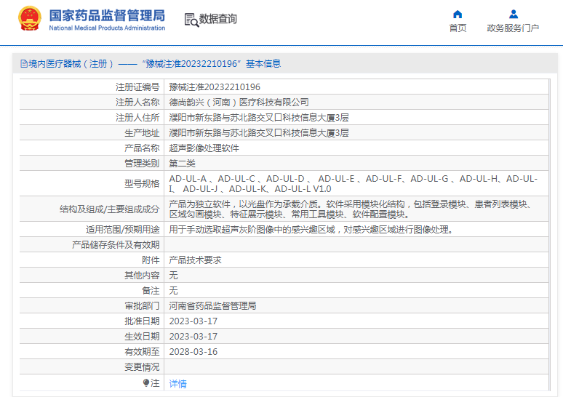Click the government services person icon

tap(514, 15)
